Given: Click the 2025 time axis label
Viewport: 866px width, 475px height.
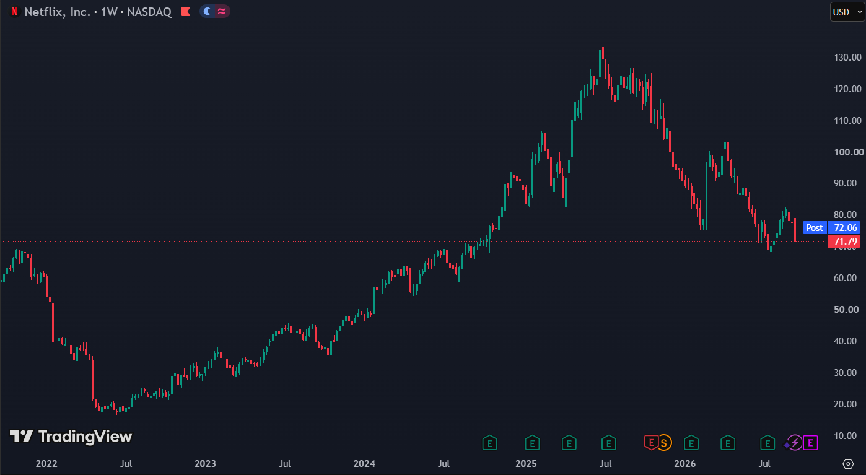Looking at the screenshot, I should pyautogui.click(x=526, y=464).
